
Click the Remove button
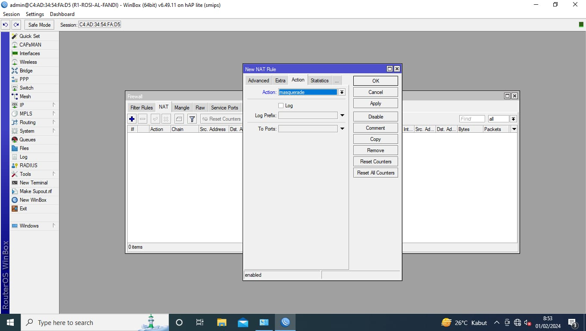tap(376, 150)
